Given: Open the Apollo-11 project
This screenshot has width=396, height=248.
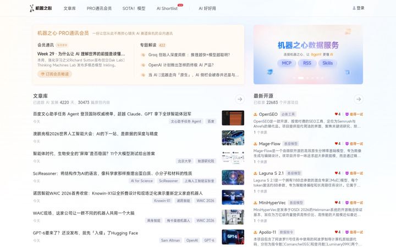Looking at the screenshot, I should (267, 233).
